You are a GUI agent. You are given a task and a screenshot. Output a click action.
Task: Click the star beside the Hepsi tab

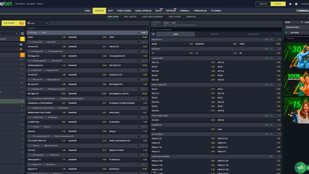(x=153, y=34)
